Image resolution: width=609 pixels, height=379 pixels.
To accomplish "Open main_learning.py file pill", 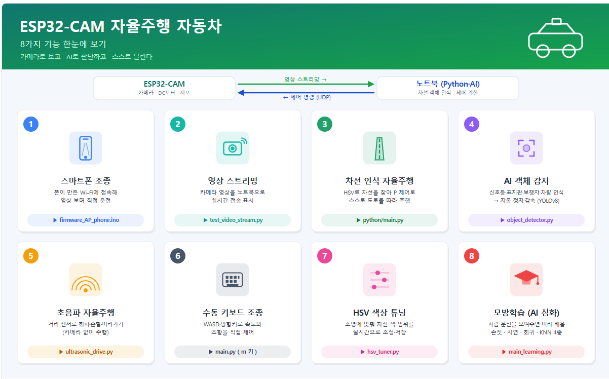I will 526,352.
